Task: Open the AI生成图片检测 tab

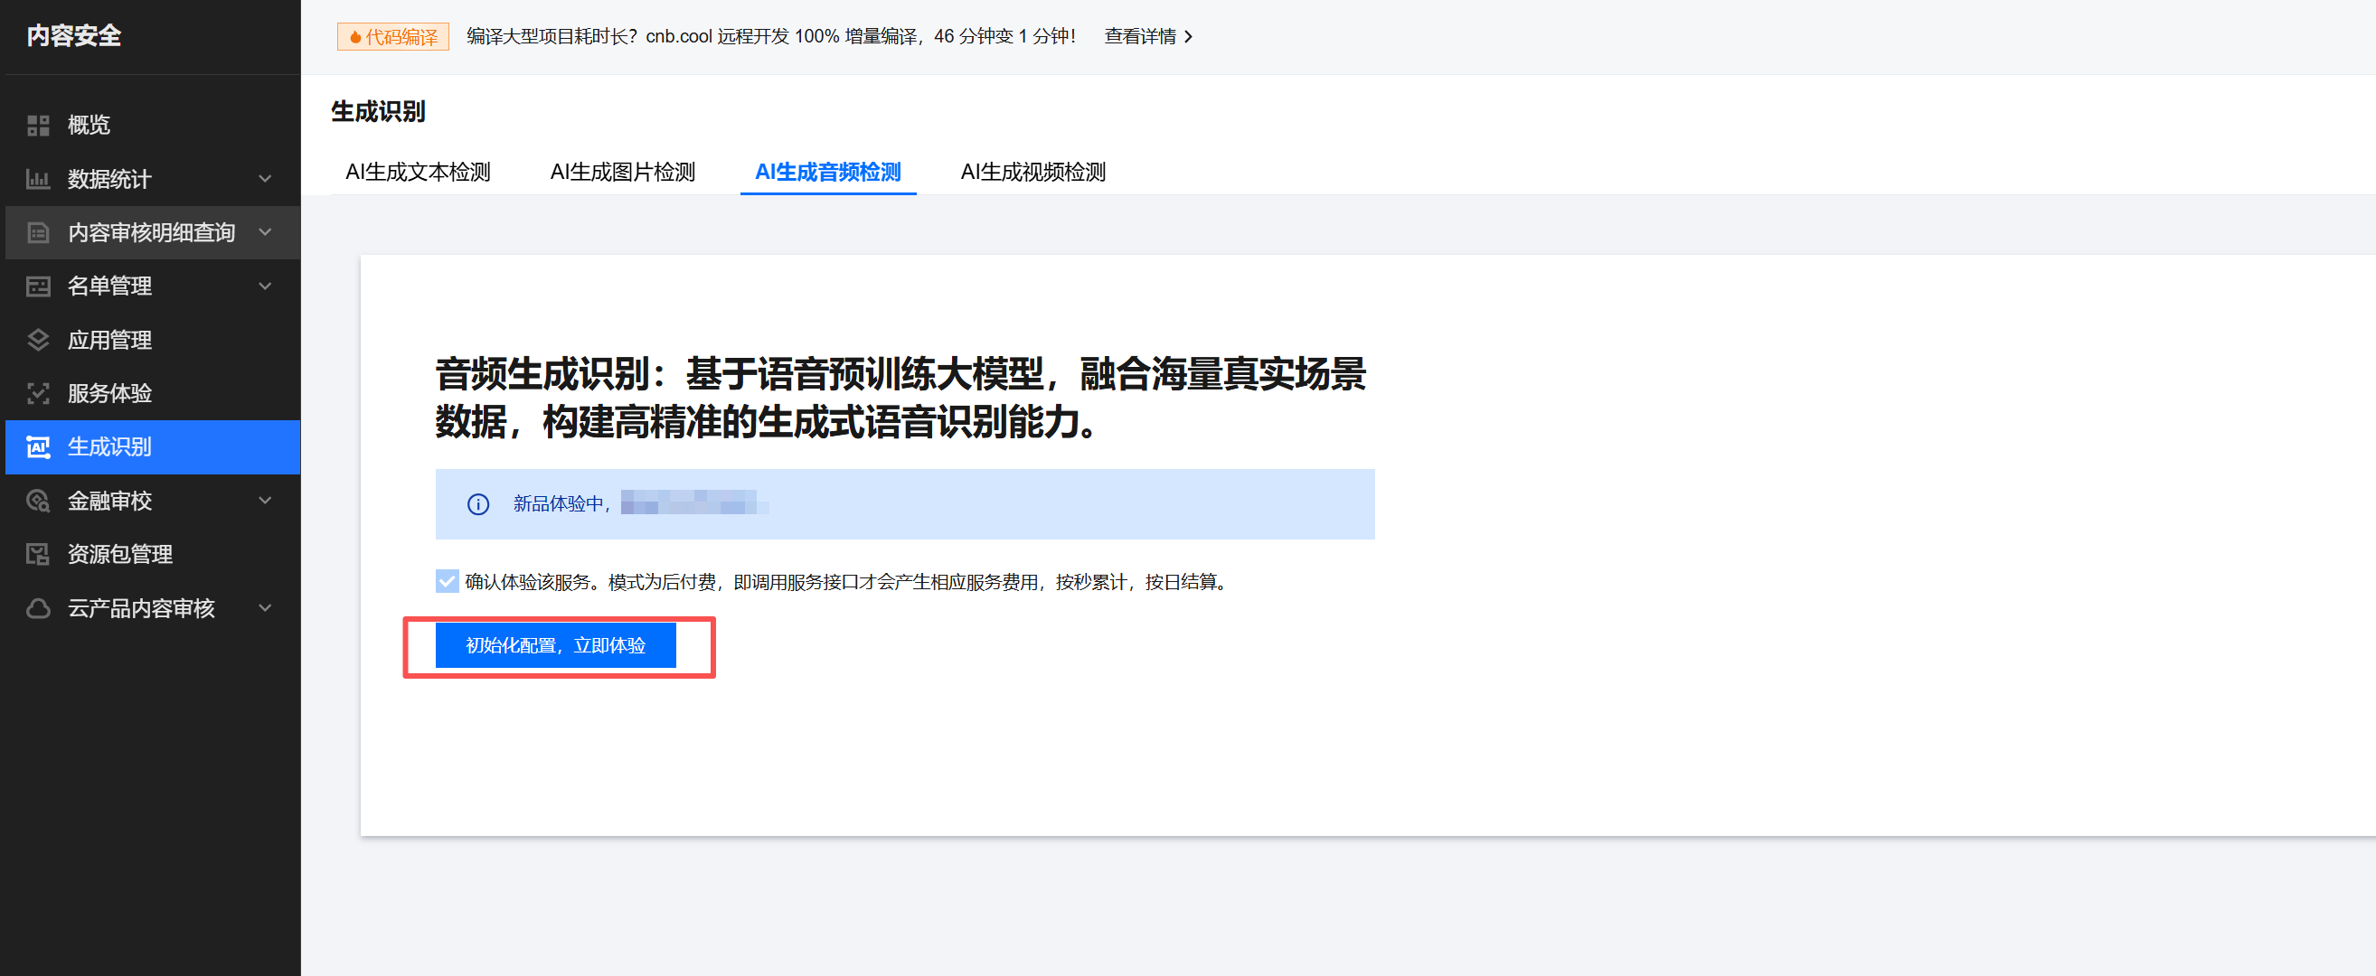Action: click(623, 173)
